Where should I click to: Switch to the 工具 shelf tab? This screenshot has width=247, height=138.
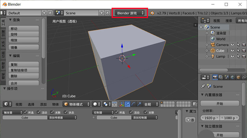tap(3, 23)
